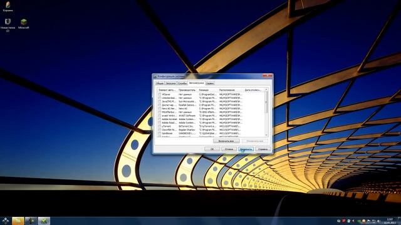Click the startup list scroll-down arrow
The image size is (401, 225).
pos(266,135)
